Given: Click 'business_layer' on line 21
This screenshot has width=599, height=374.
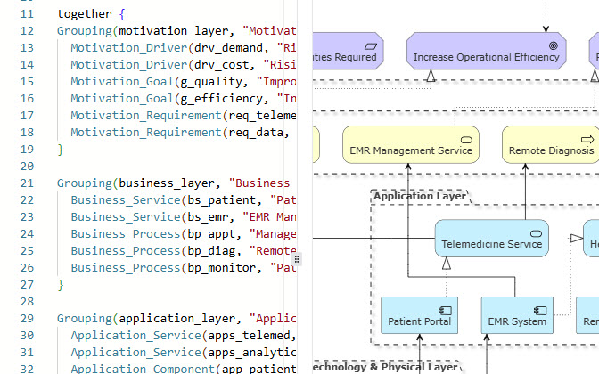Looking at the screenshot, I should point(167,183).
